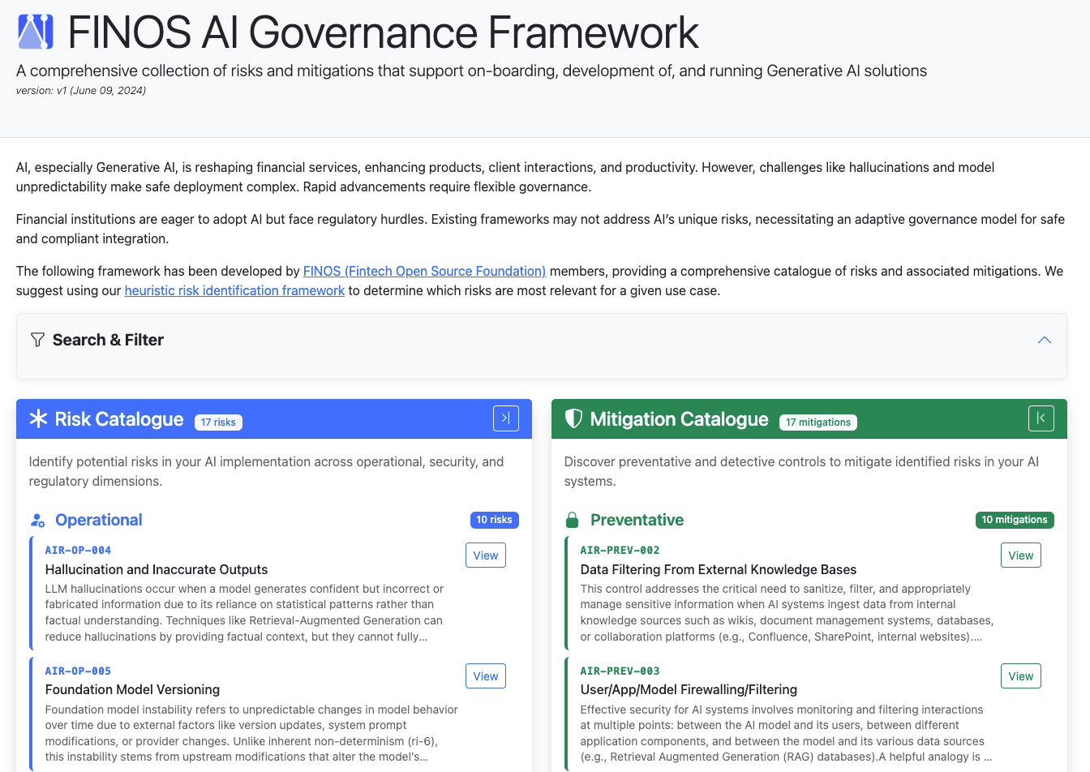Screen dimensions: 1090x772
Task: View User/App/Model Firewalling/Filtering mitigation
Action: (1020, 676)
